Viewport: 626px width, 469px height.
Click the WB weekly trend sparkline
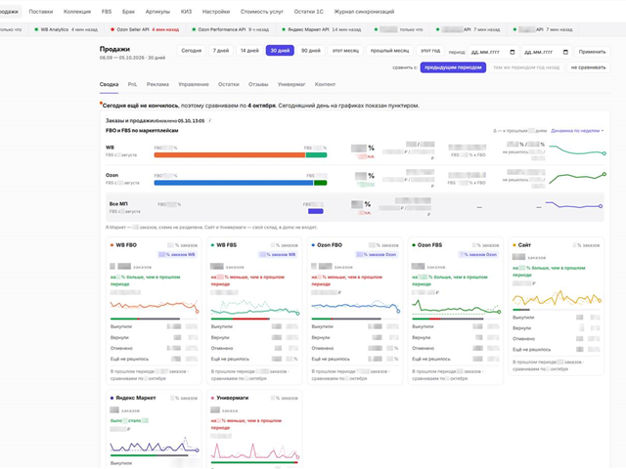pos(578,150)
